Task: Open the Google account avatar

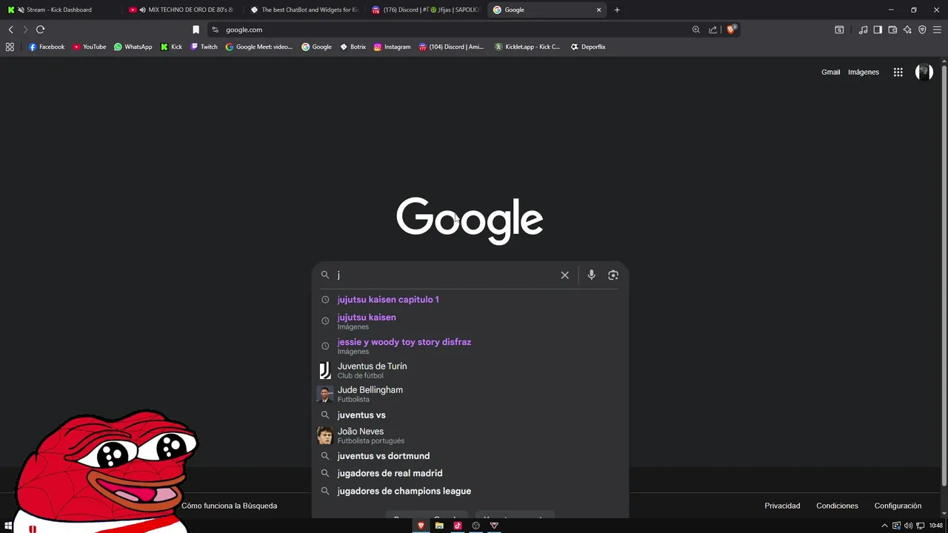Action: 924,72
